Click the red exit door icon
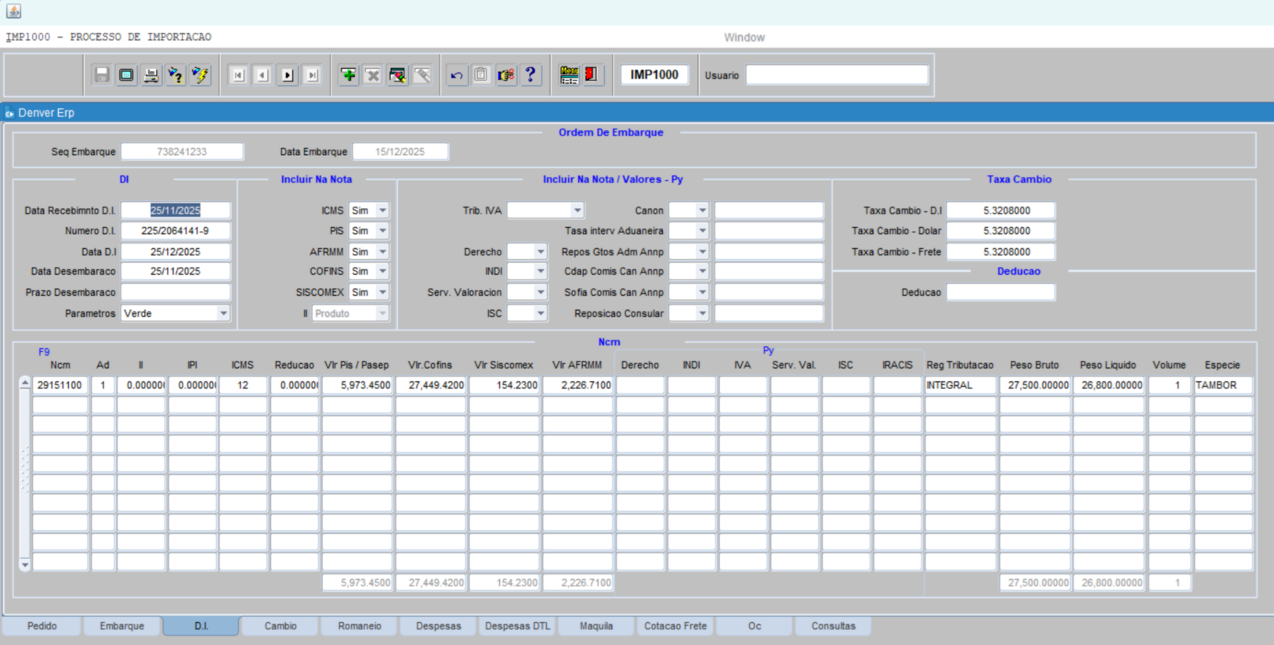The image size is (1274, 645). click(592, 75)
